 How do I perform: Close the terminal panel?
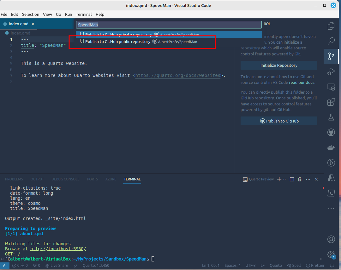click(316, 179)
